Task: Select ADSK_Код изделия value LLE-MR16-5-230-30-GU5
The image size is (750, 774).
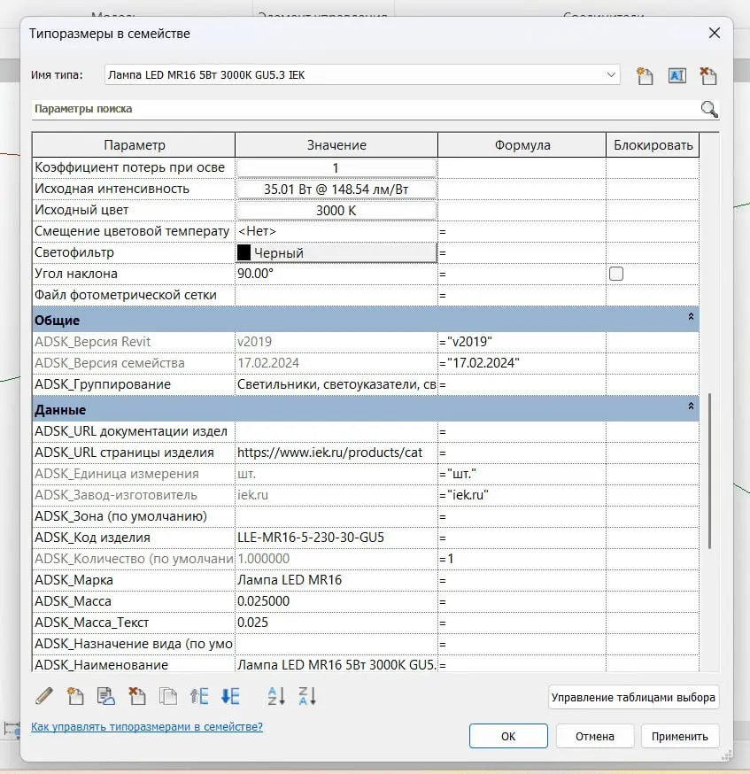Action: coord(336,538)
